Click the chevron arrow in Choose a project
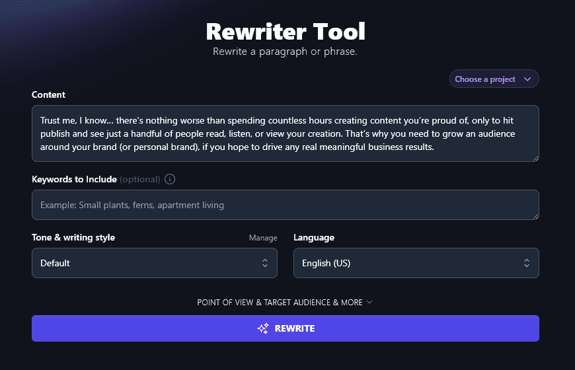575x370 pixels. [527, 79]
